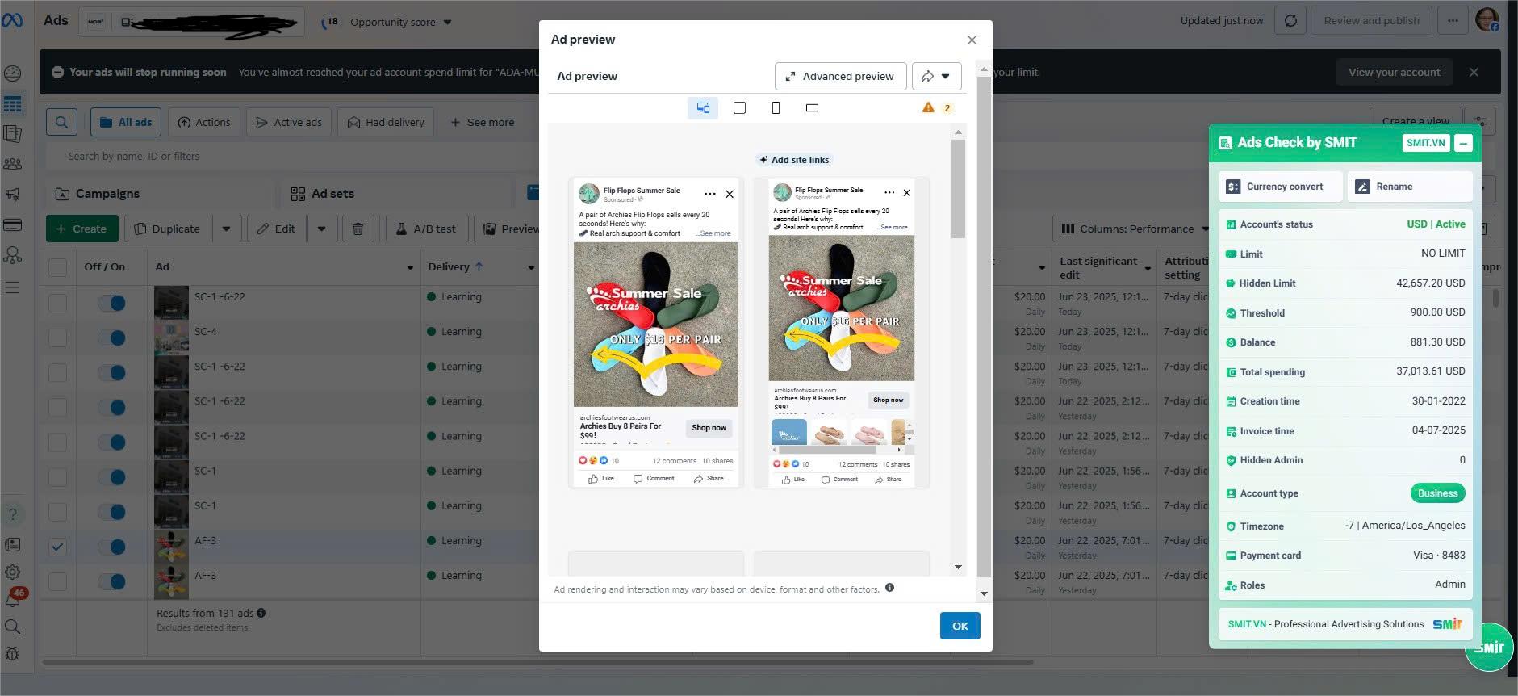Select the All ads filter

(126, 122)
